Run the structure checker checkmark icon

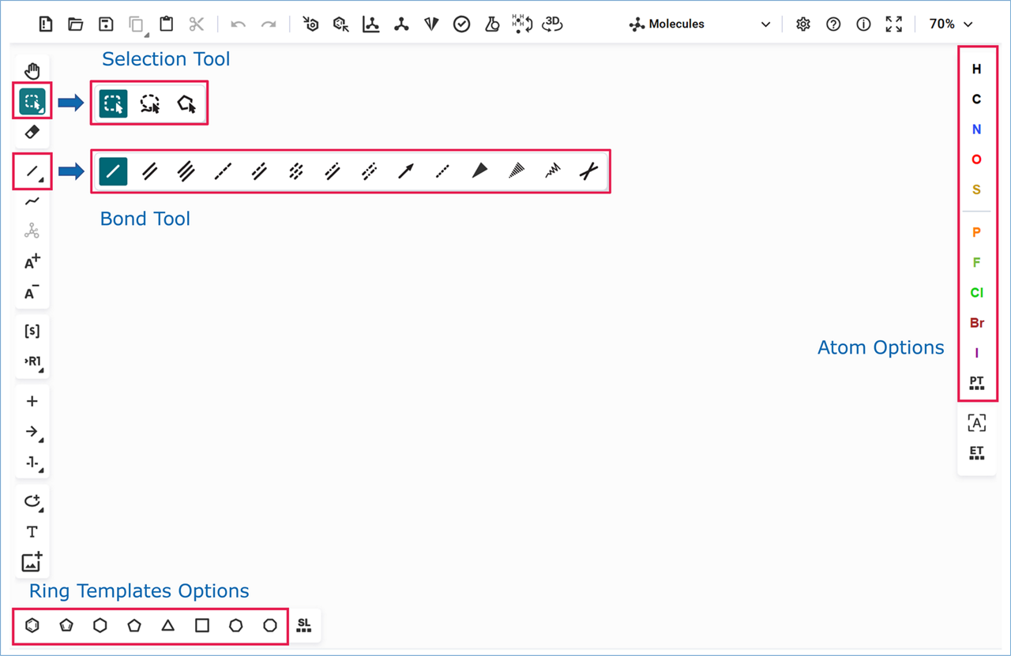(461, 24)
